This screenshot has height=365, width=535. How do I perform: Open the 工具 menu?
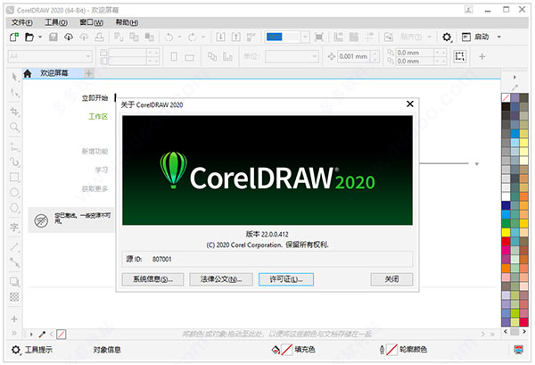(56, 22)
